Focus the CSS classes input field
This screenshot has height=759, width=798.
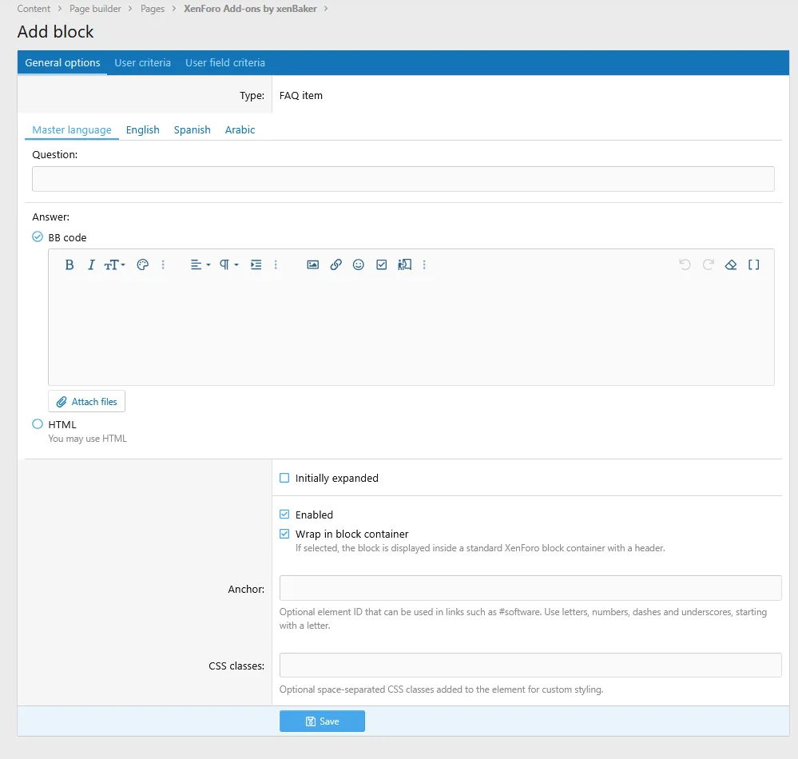click(x=530, y=666)
